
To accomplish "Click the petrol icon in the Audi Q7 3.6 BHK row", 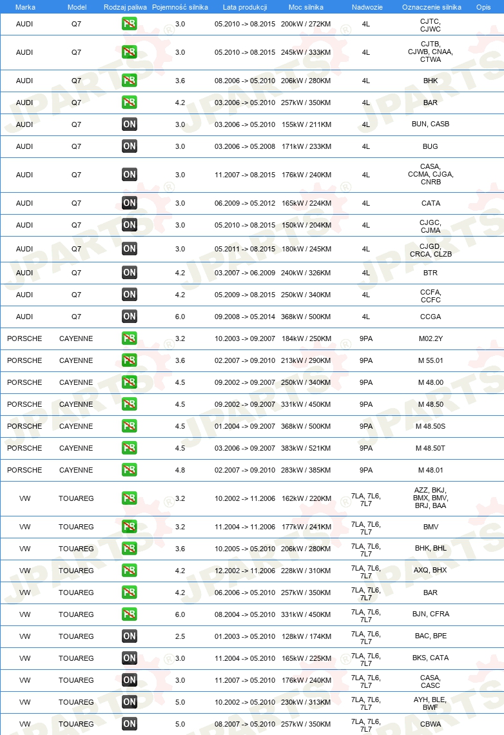I will coord(130,81).
